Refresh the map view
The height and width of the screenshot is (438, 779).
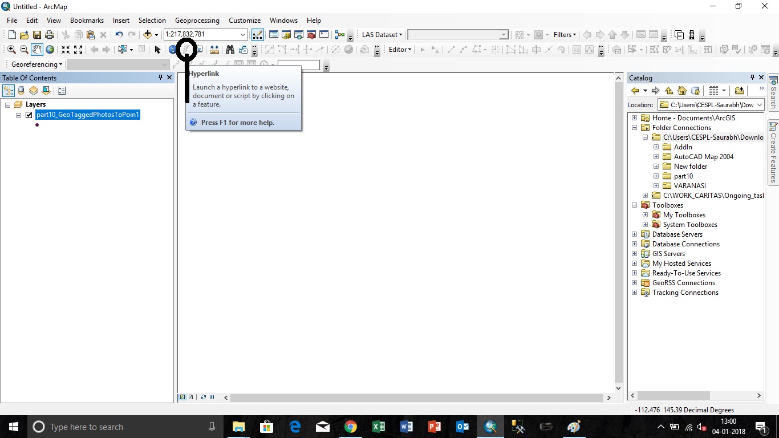click(x=204, y=397)
